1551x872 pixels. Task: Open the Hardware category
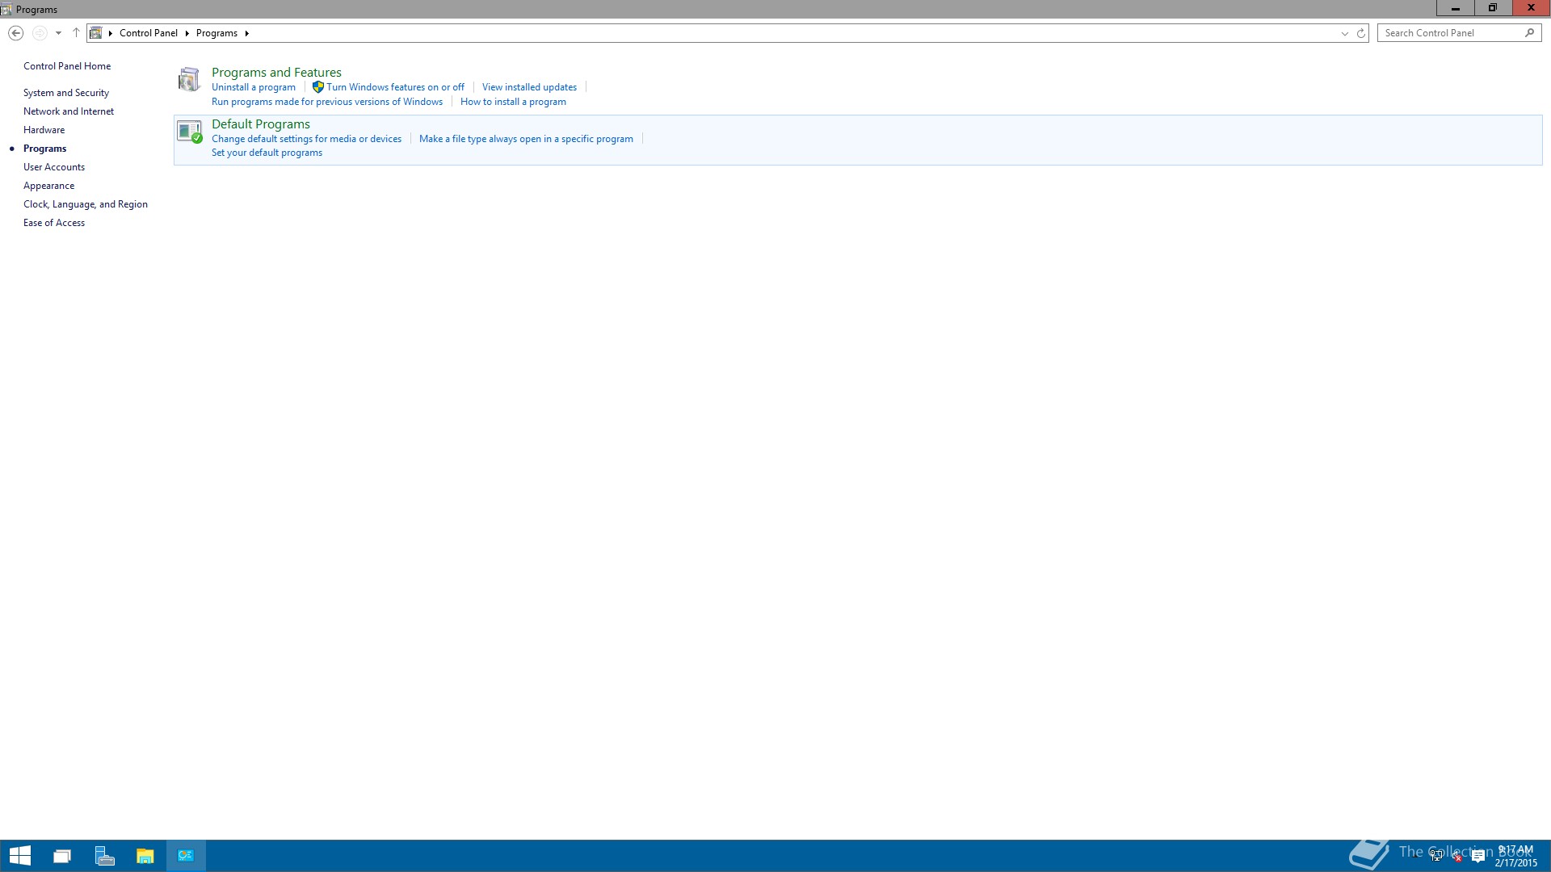pos(44,130)
